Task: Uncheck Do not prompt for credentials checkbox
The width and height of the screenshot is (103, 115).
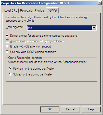Action: click(x=7, y=35)
